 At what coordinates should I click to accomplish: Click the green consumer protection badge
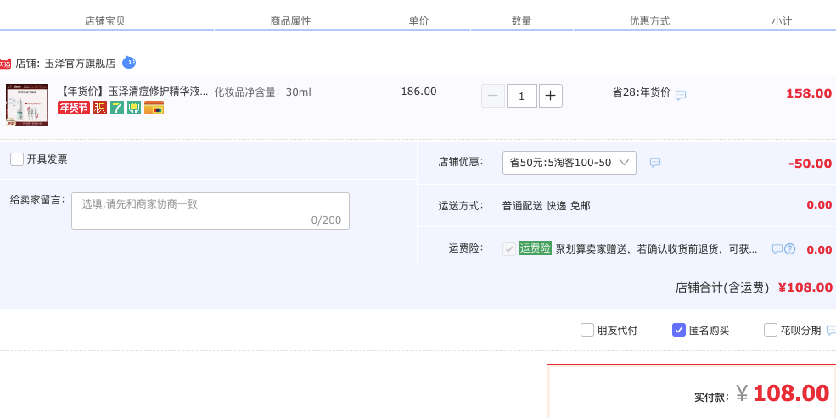(x=134, y=108)
